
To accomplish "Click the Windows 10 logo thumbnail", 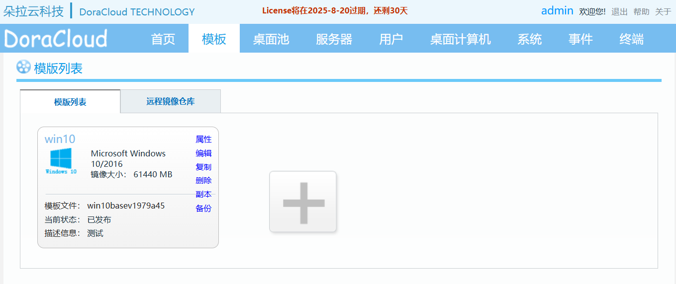I will coord(61,161).
